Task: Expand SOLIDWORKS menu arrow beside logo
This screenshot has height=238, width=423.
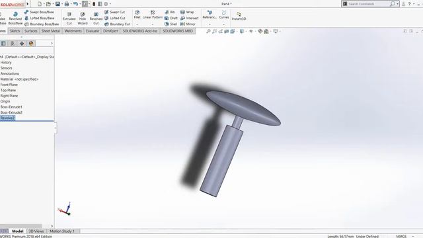Action: [28, 4]
